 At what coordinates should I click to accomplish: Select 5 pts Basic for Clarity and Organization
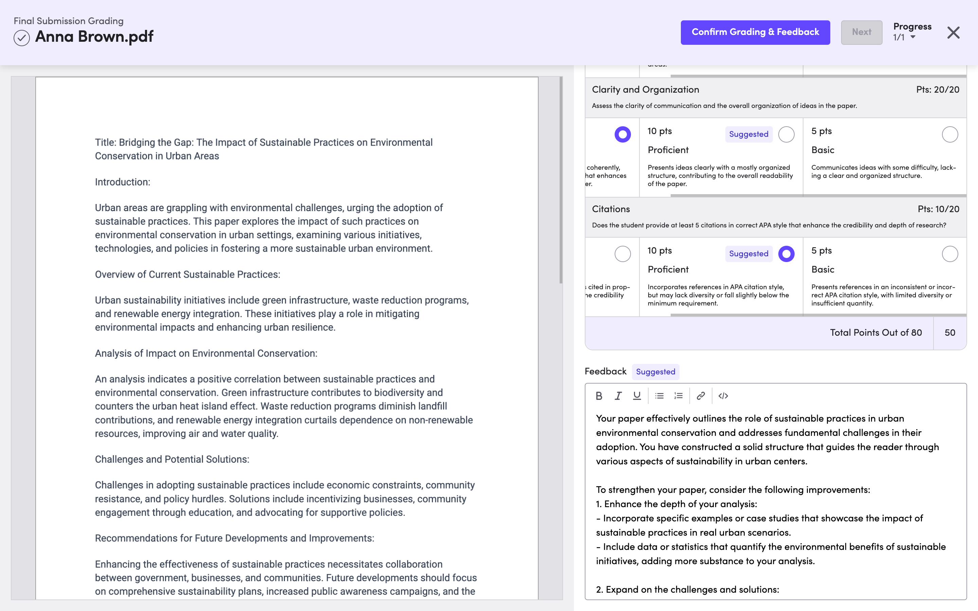(x=950, y=134)
